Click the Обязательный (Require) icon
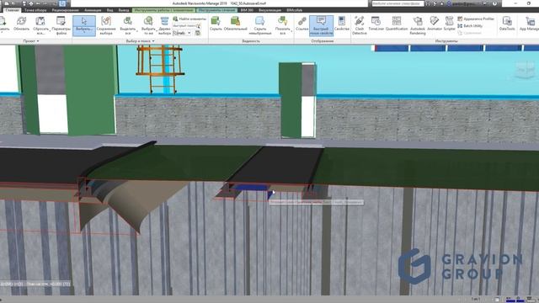The image size is (539, 303). [235, 21]
